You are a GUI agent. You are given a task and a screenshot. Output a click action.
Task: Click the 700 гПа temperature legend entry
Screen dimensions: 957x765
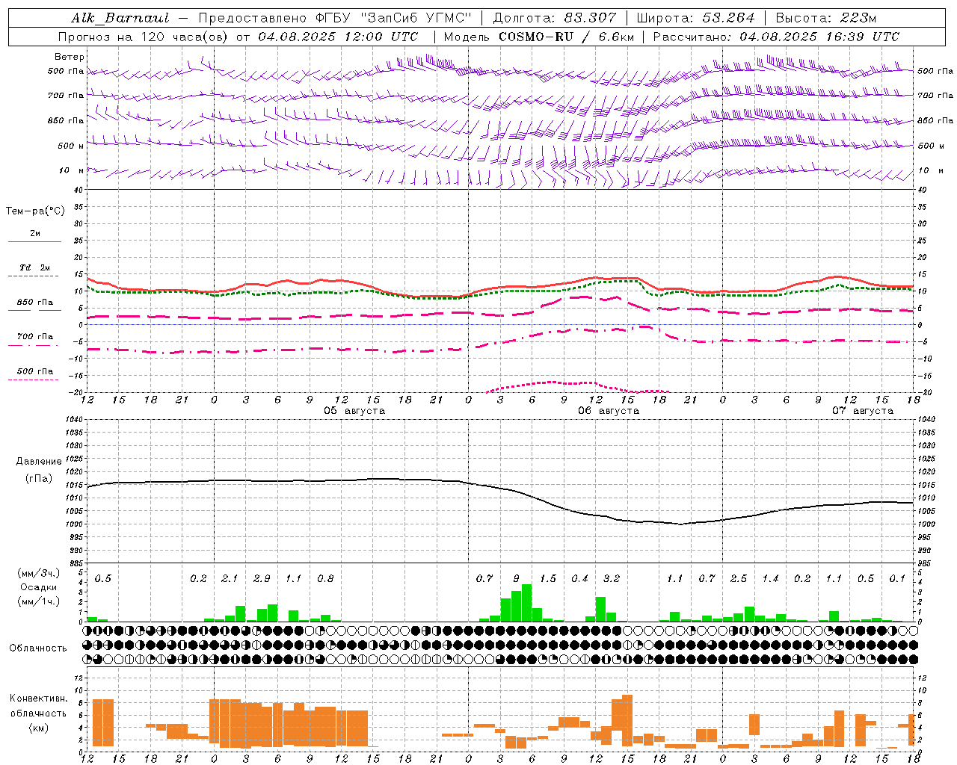pyautogui.click(x=34, y=337)
